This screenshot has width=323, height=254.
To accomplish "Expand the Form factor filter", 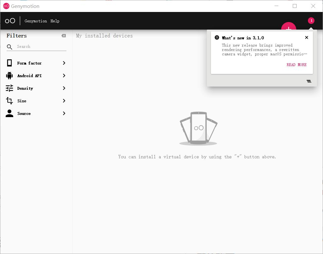I will pyautogui.click(x=64, y=63).
